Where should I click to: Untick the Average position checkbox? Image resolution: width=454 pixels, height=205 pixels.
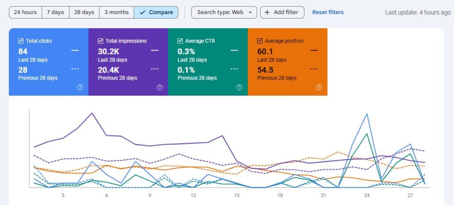click(260, 41)
